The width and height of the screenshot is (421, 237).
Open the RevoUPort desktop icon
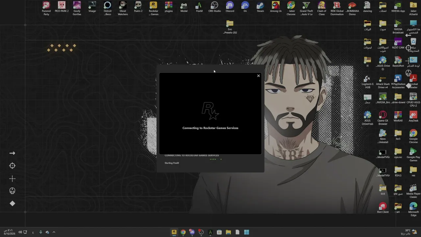click(398, 62)
